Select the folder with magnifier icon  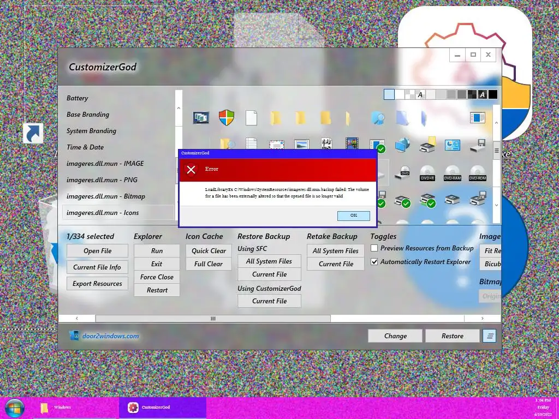click(x=227, y=143)
